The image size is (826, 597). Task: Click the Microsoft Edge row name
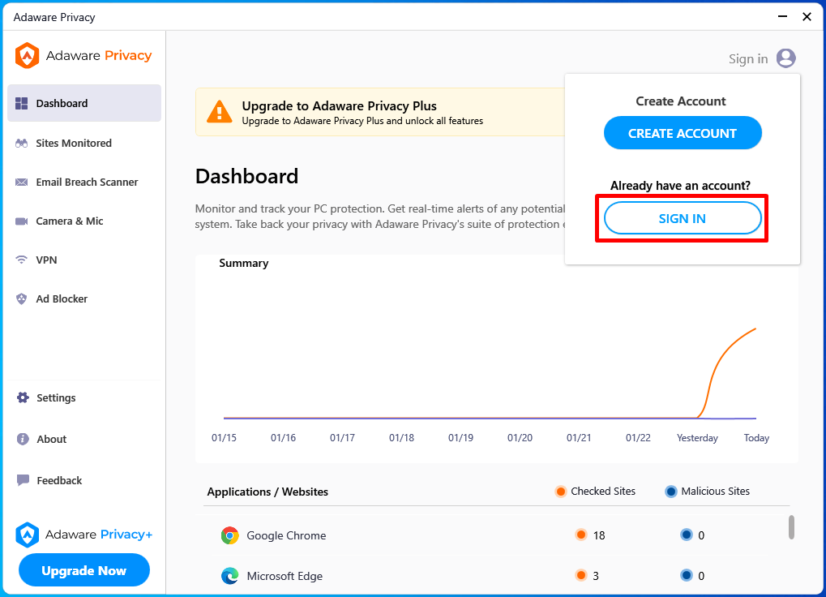285,576
